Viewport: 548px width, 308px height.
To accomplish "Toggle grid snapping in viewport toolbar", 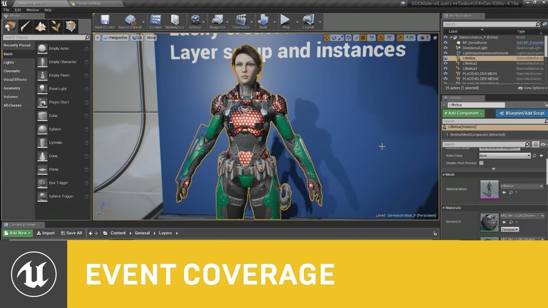I will [x=364, y=38].
